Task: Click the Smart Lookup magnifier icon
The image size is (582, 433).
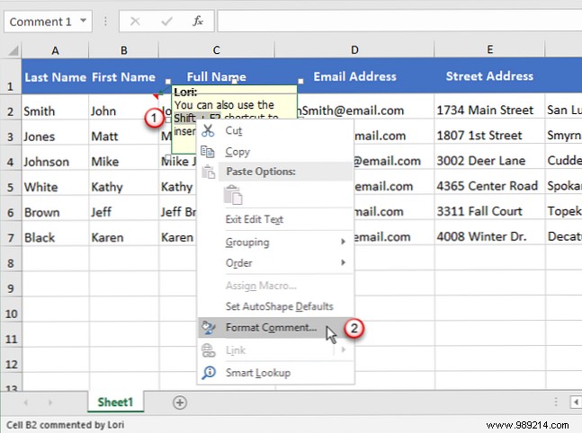Action: tap(209, 372)
